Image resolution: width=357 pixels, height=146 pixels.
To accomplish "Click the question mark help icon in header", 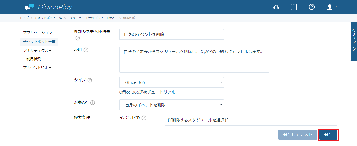I will 312,7.
